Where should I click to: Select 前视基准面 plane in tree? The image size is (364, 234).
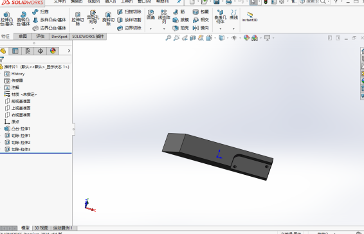(x=17, y=101)
